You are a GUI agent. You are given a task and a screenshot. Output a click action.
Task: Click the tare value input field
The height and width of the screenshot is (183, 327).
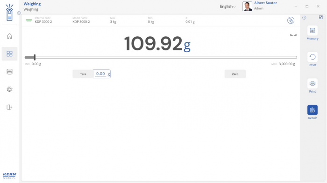[102, 74]
